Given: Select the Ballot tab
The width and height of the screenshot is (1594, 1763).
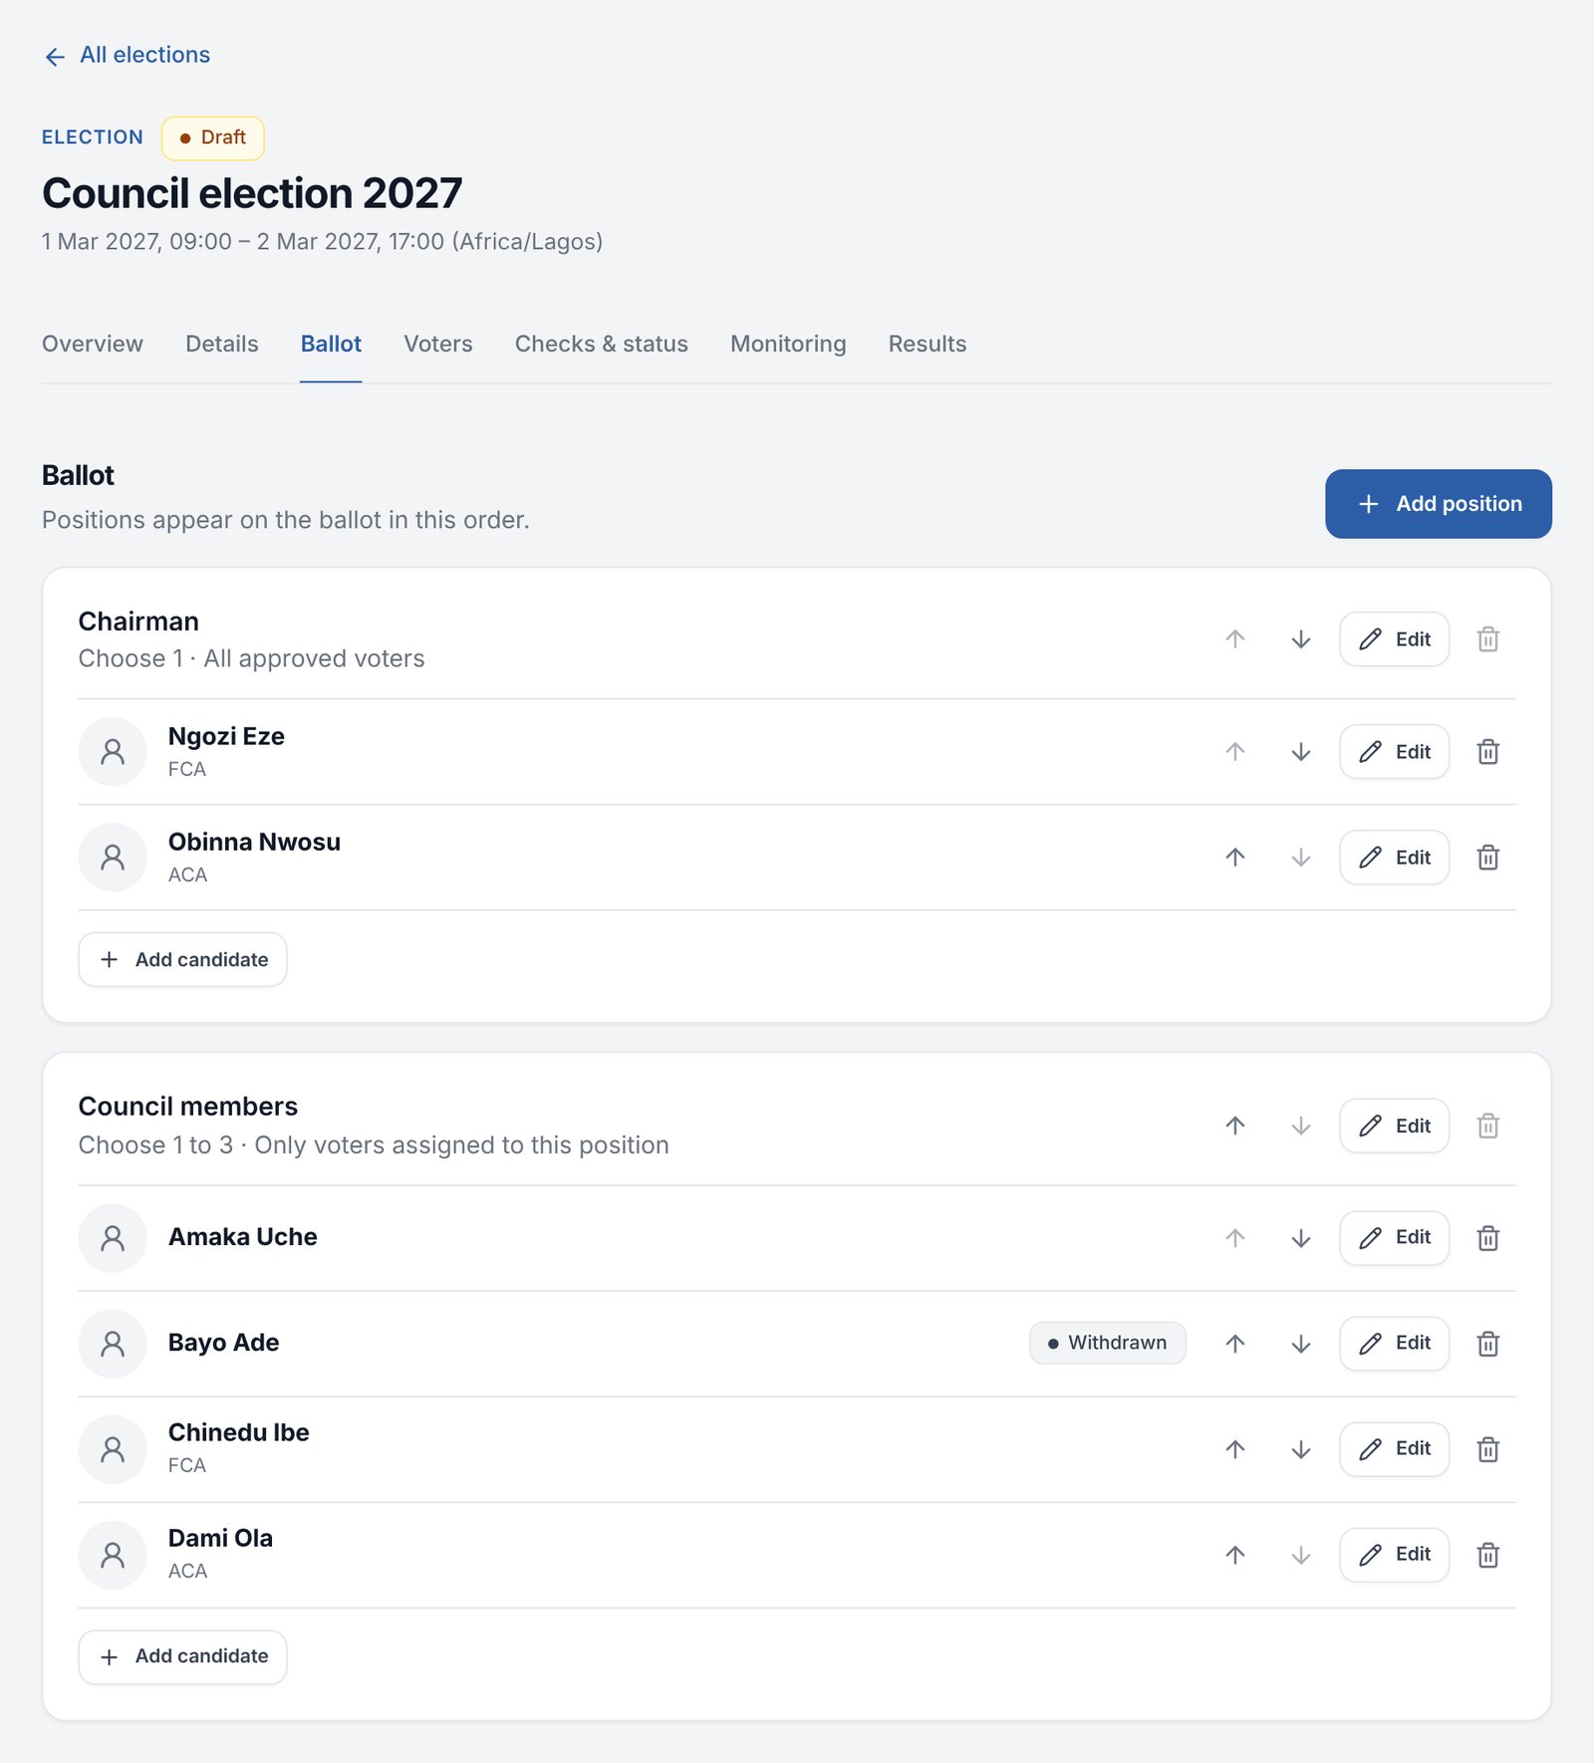Looking at the screenshot, I should pyautogui.click(x=331, y=344).
